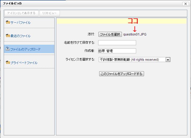Switch to リストビュー display
Viewport: 191px width, 138px height.
50,13
